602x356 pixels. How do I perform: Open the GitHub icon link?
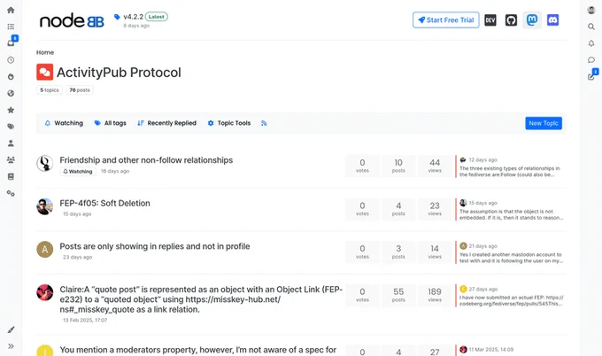point(511,20)
